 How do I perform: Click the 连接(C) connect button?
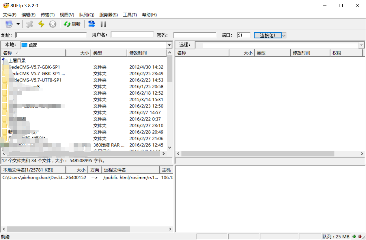pos(268,35)
